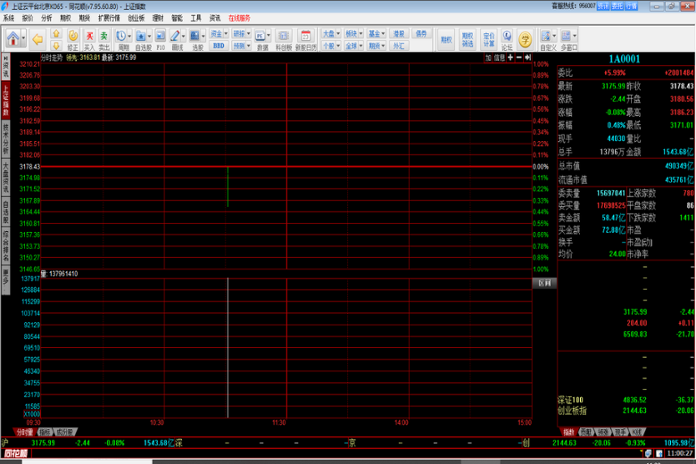The height and width of the screenshot is (464, 696).
Task: Select the 自选股 sidebar tab
Action: (x=5, y=212)
